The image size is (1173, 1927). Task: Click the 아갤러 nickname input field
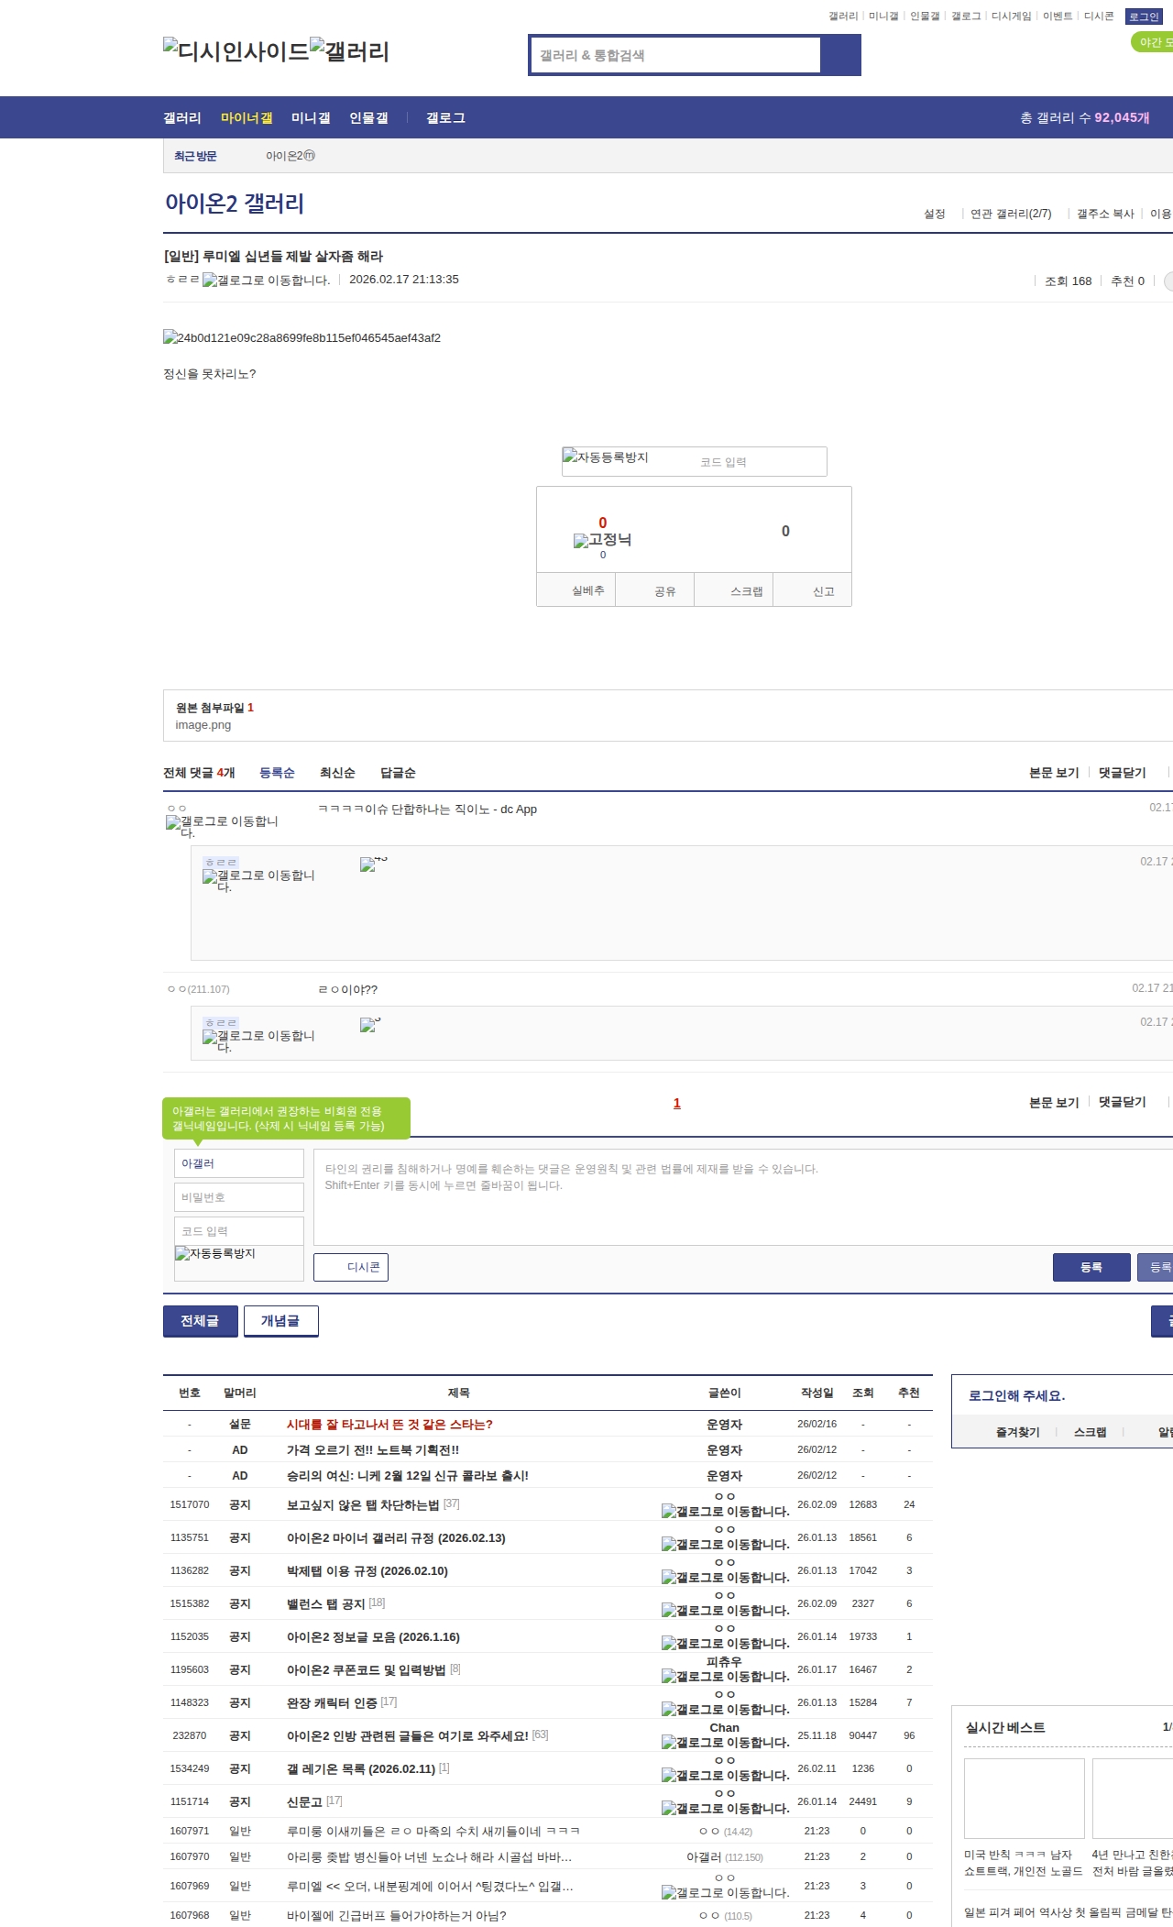click(238, 1163)
